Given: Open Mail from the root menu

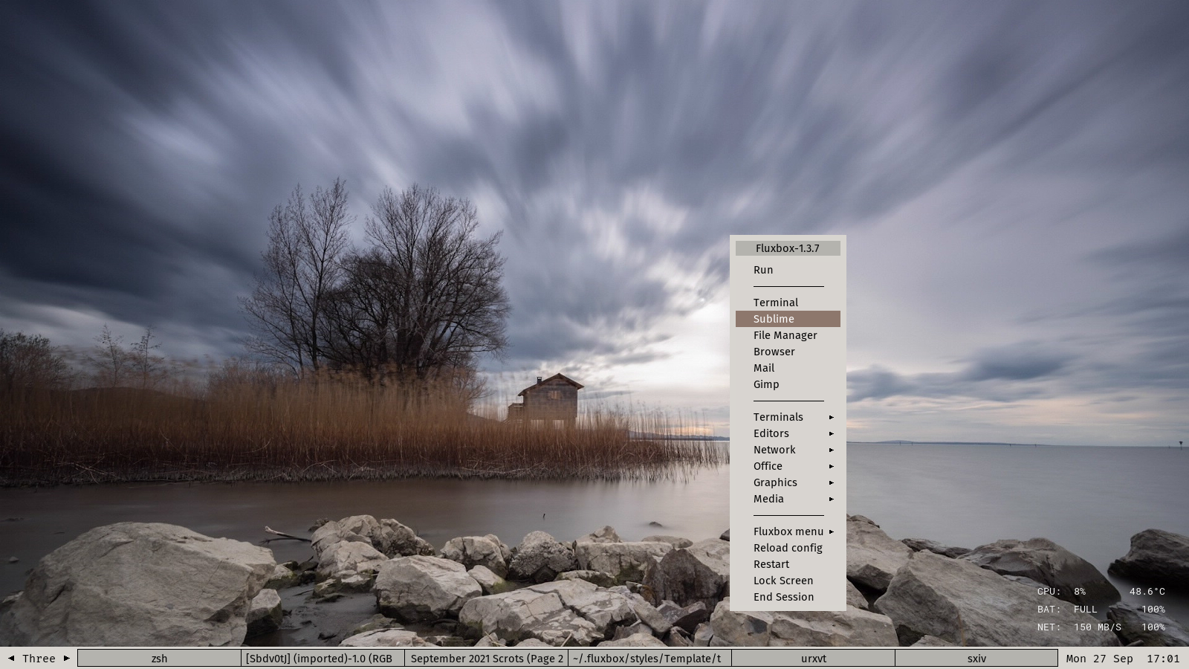Looking at the screenshot, I should [788, 368].
